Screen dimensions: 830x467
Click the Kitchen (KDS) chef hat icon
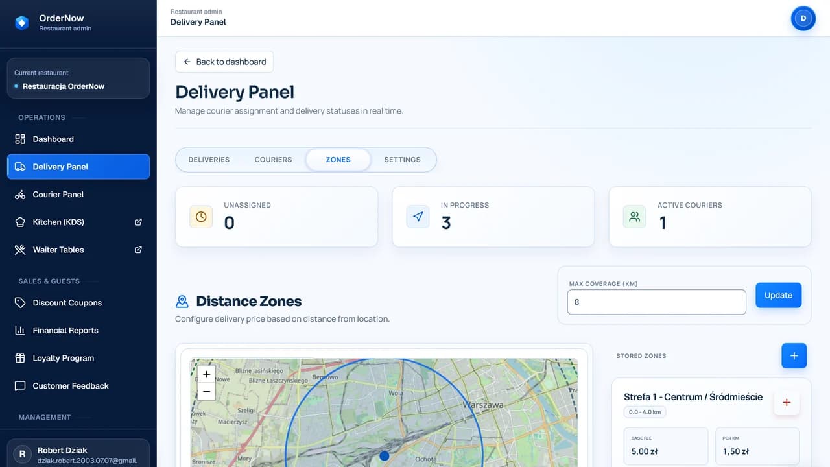[x=20, y=222]
